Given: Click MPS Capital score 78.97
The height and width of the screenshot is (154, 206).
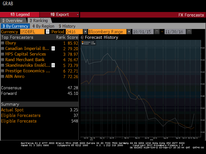Looking at the screenshot, I should click(73, 54).
